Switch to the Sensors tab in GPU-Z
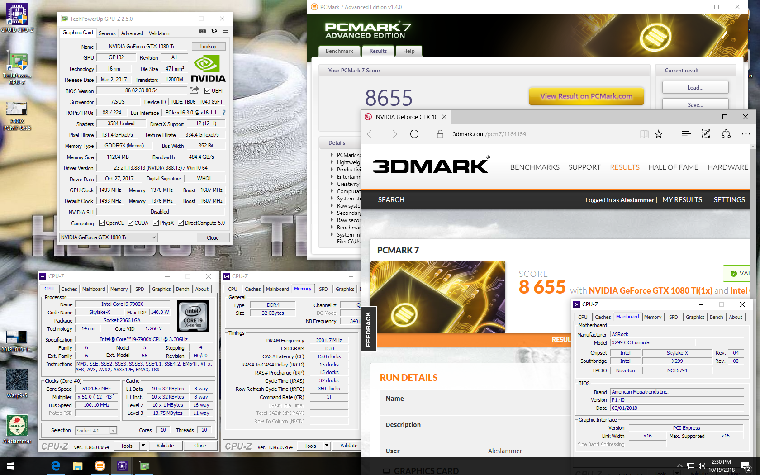 107,33
